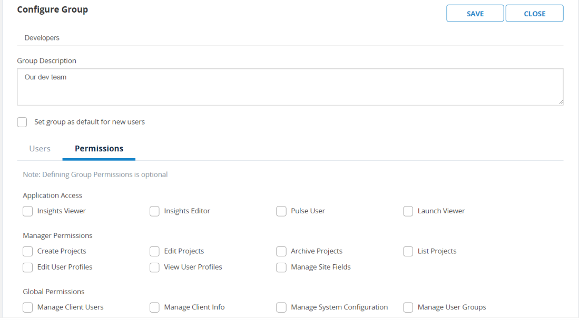Enable the Edit Projects checkbox
579x320 pixels.
(x=154, y=251)
